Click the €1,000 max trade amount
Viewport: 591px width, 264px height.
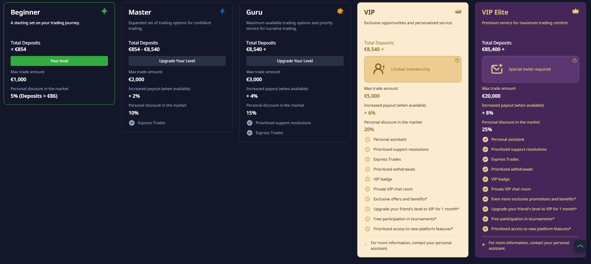[19, 79]
